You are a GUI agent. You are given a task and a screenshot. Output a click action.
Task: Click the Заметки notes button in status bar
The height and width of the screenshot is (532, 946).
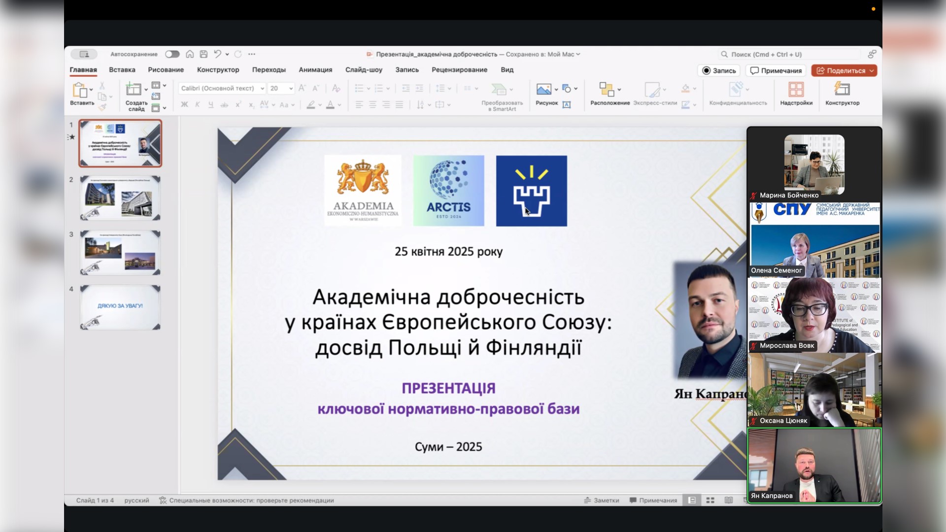(602, 500)
